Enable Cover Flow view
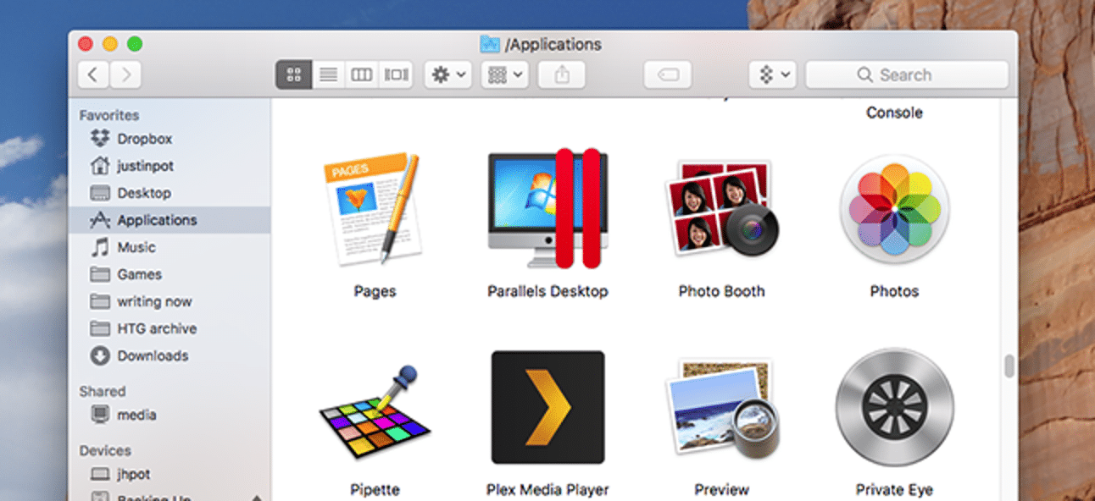Viewport: 1095px width, 501px height. (395, 74)
